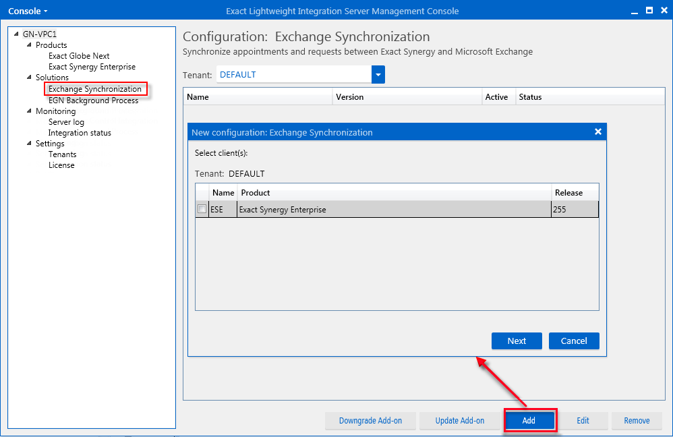Open the Server log
The width and height of the screenshot is (673, 437).
pyautogui.click(x=66, y=122)
